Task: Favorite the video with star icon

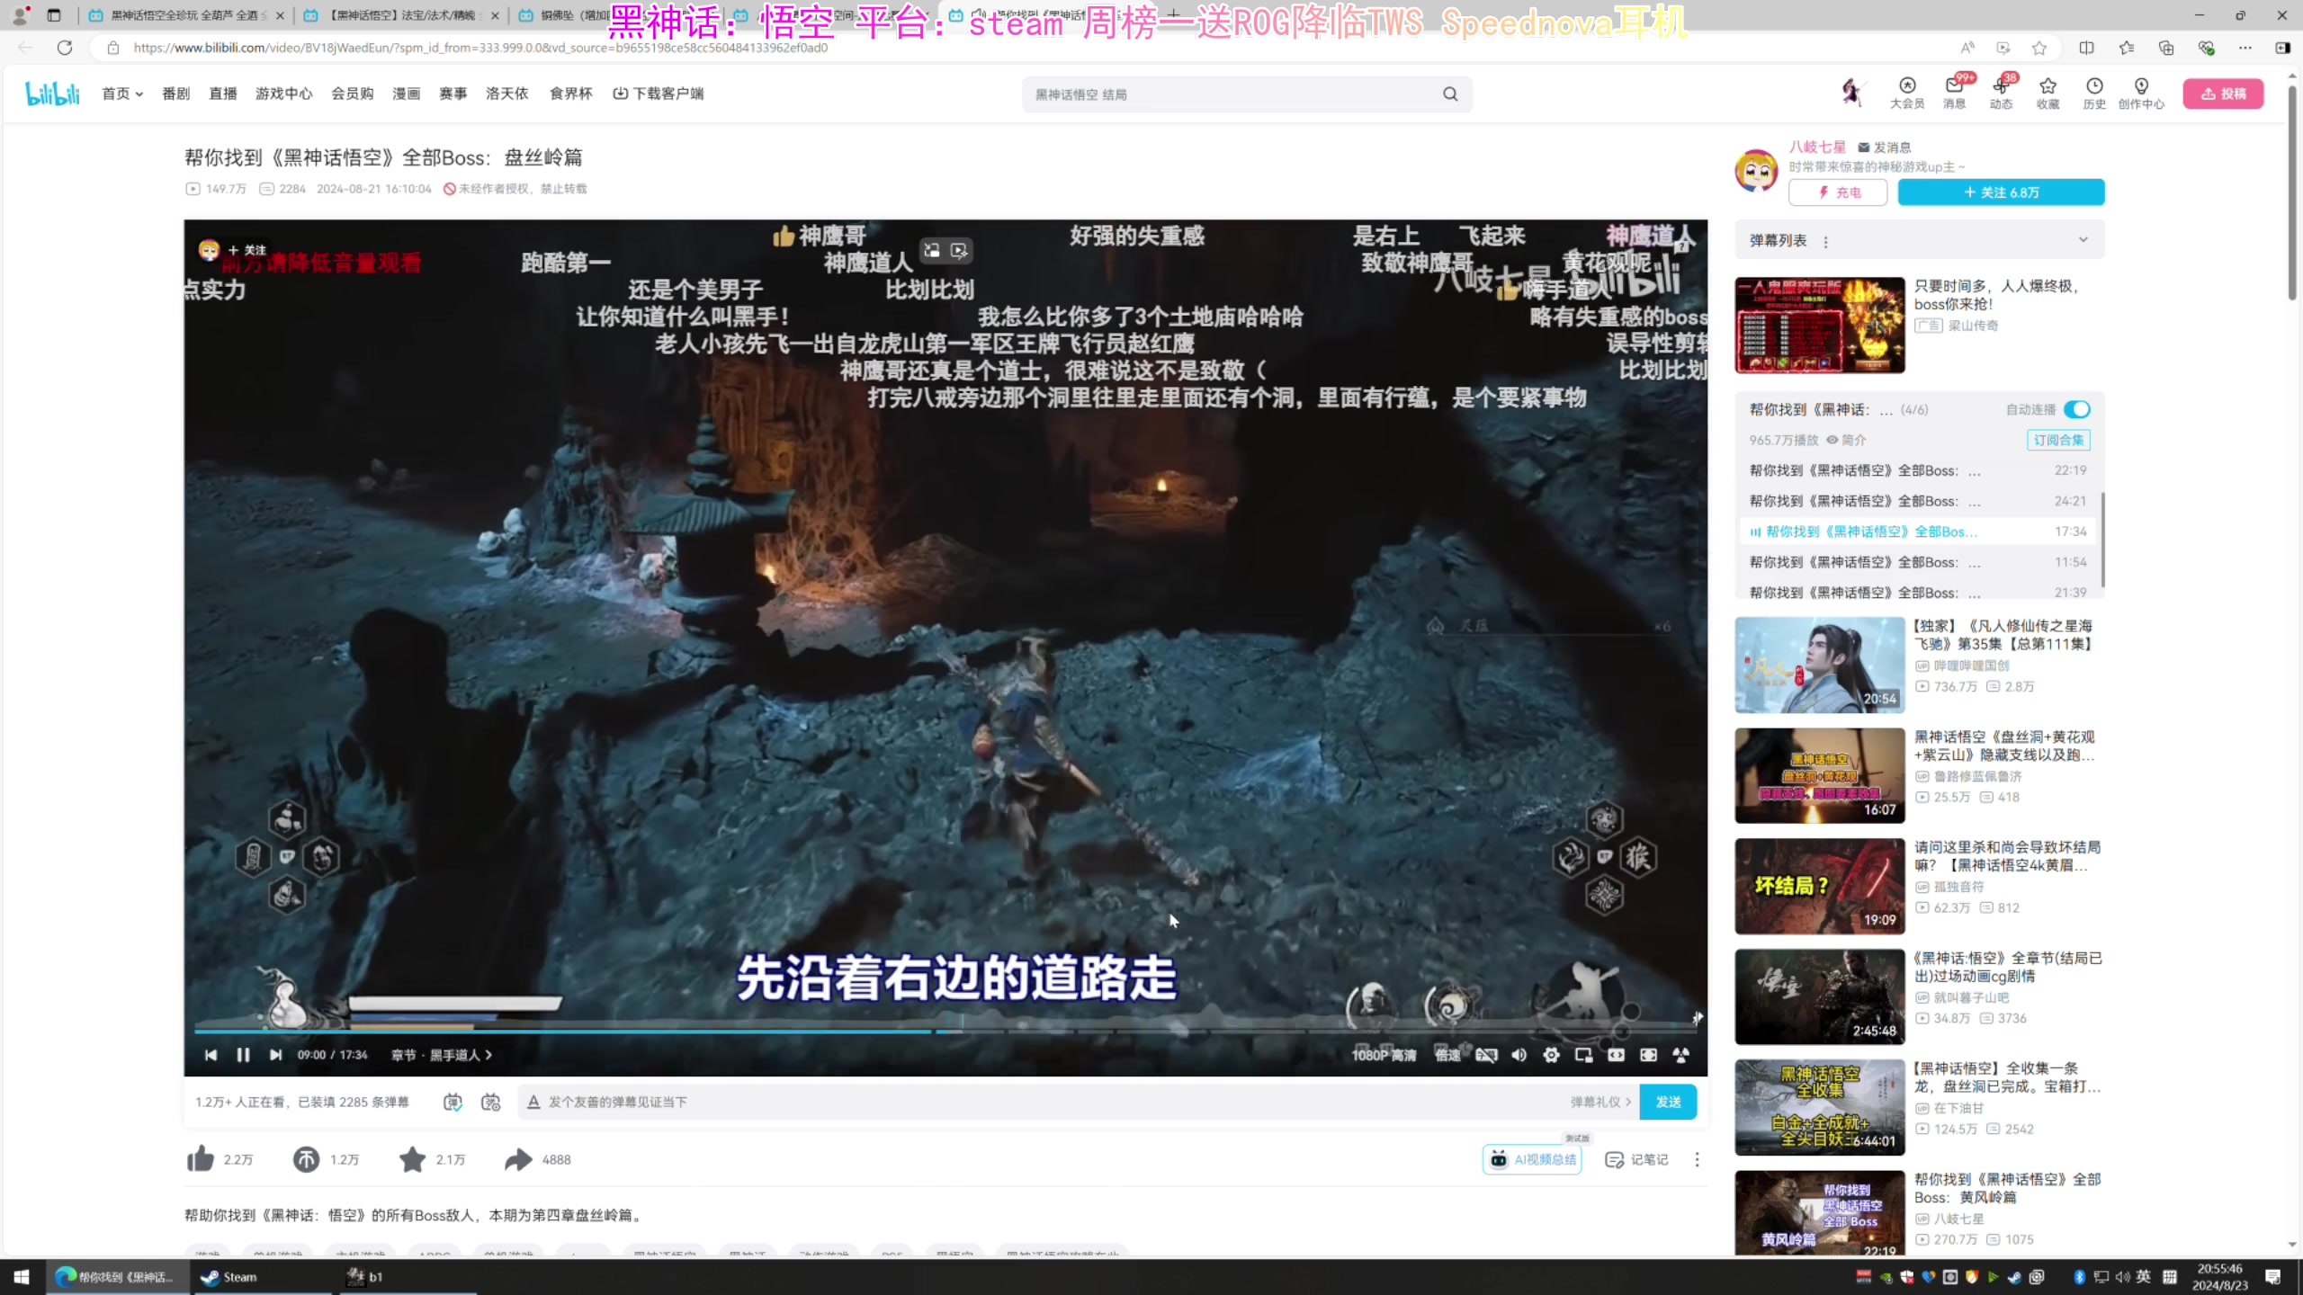Action: (412, 1159)
